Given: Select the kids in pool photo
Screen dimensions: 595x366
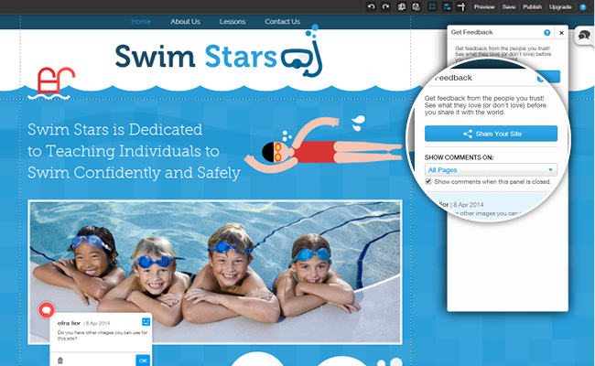Looking at the screenshot, I should point(215,272).
